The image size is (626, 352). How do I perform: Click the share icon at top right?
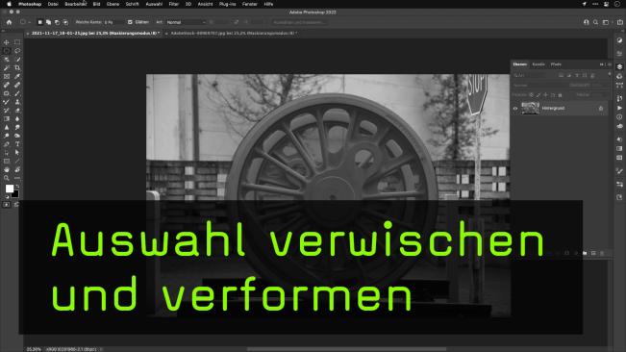tap(619, 22)
